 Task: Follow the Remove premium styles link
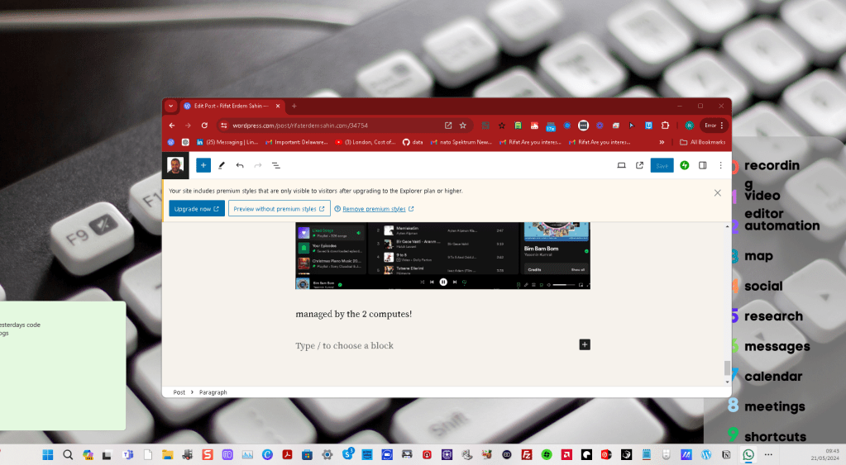[x=374, y=209]
